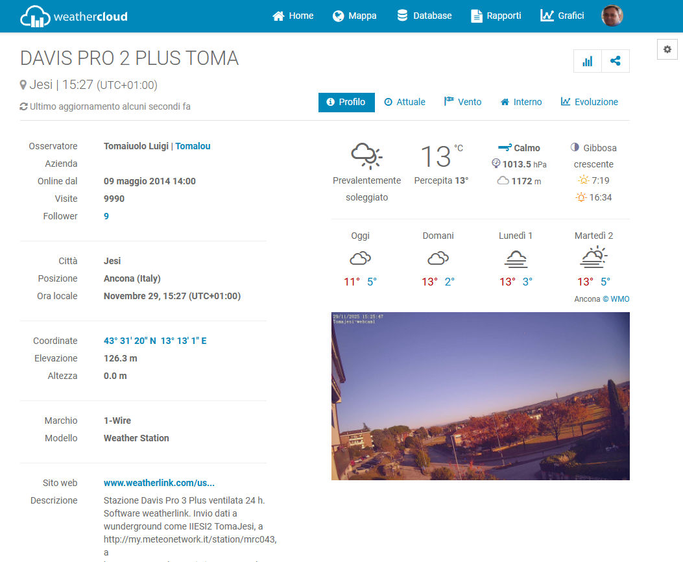
Task: Switch to the Attuale tab
Action: [x=405, y=102]
